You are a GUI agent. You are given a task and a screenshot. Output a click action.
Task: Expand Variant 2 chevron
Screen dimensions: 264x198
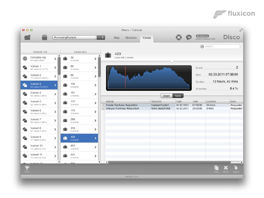(55, 76)
